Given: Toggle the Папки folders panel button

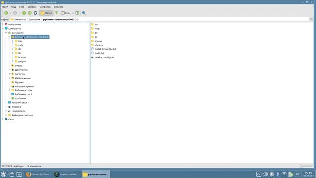Looking at the screenshot, I should pyautogui.click(x=46, y=13).
